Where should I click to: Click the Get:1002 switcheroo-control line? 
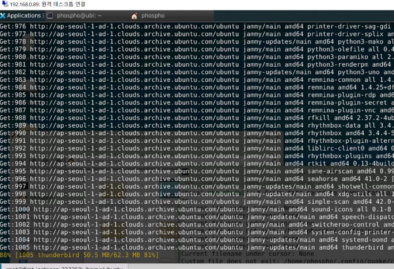[x=197, y=225]
